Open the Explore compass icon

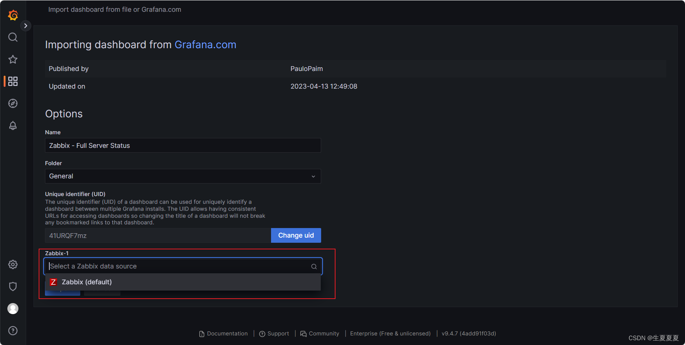(13, 103)
